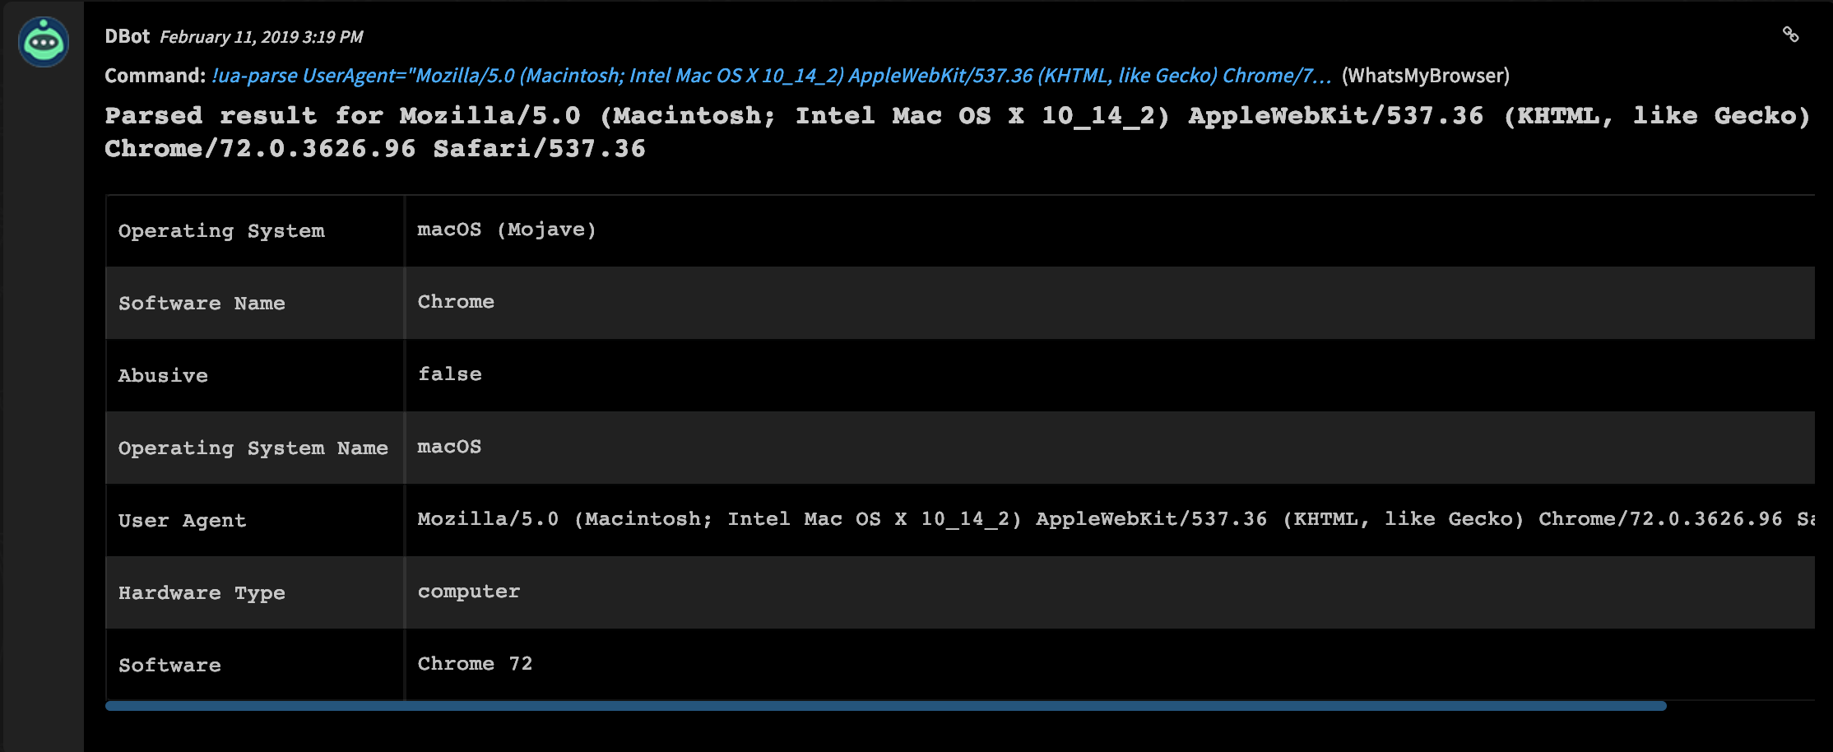This screenshot has height=752, width=1833.
Task: Click the DBot username
Action: (126, 36)
